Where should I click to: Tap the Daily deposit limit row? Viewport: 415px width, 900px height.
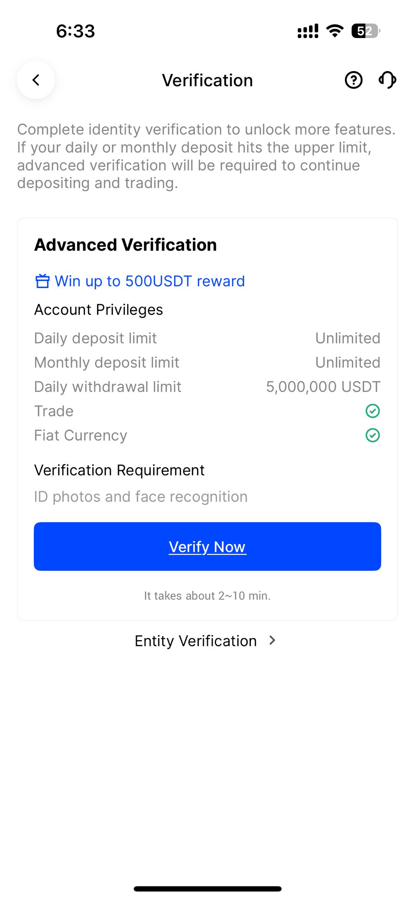[x=207, y=338]
